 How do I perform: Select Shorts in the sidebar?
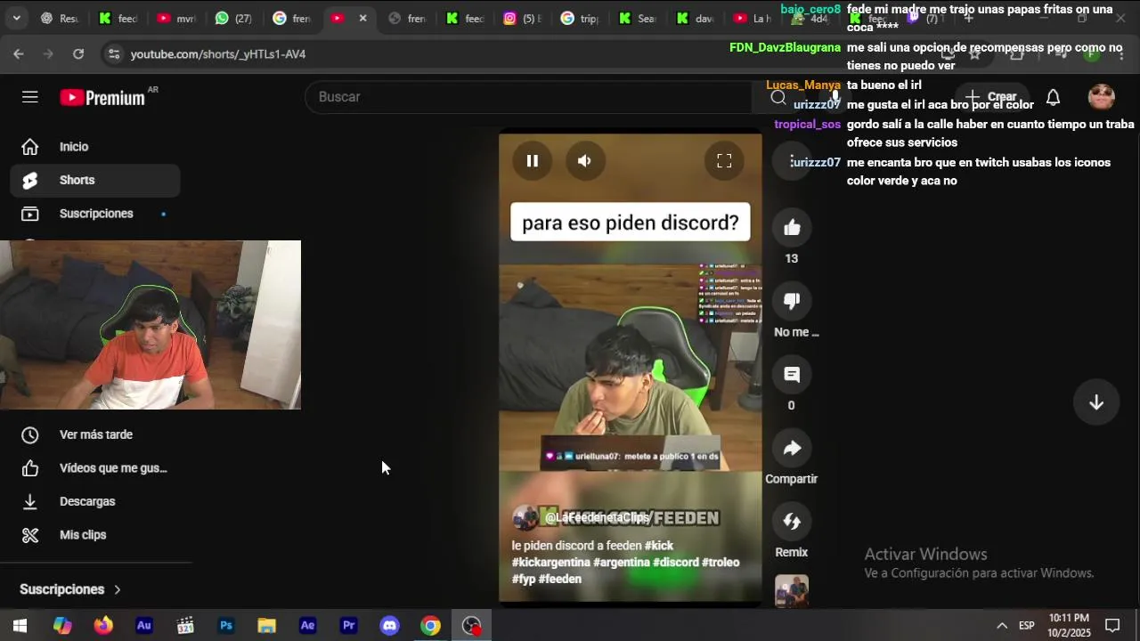95,180
